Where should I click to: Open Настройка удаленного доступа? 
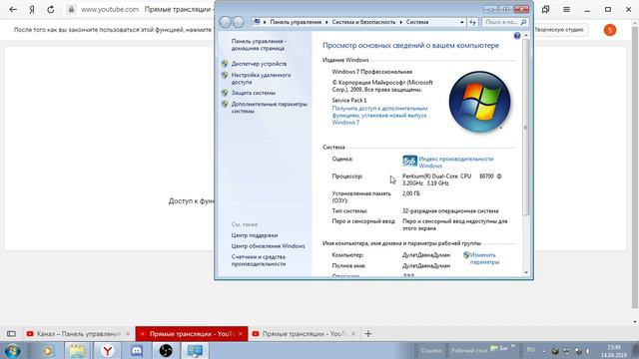[x=261, y=79]
